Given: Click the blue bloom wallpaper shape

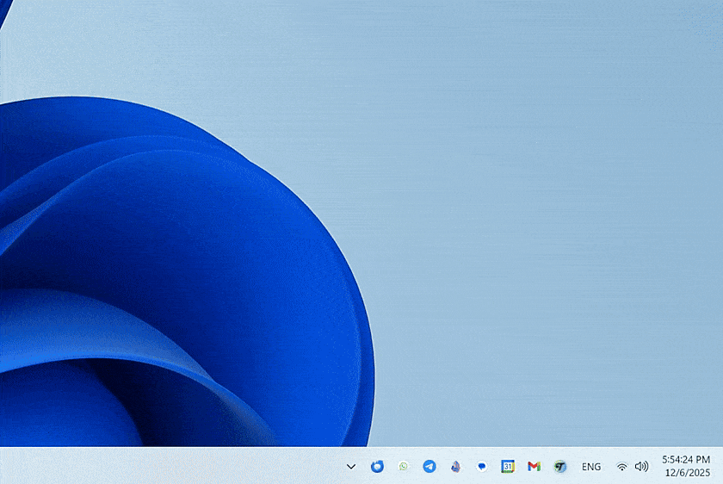Looking at the screenshot, I should [x=215, y=258].
